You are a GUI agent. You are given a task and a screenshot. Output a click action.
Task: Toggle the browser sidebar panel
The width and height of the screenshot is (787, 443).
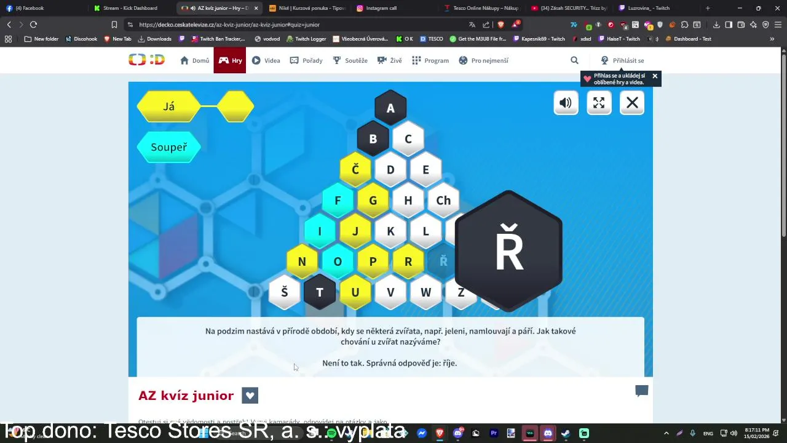[x=729, y=25]
